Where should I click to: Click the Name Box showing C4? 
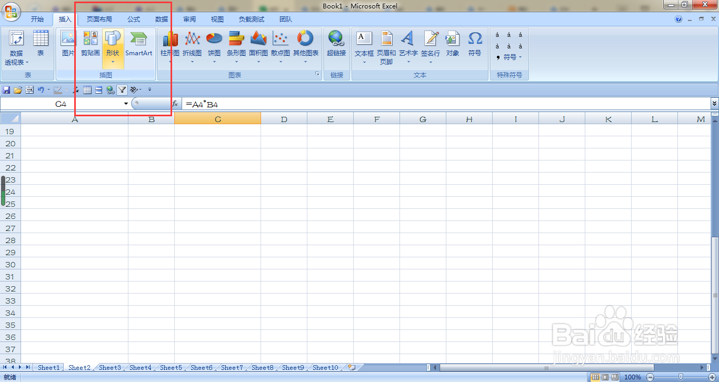pos(61,104)
